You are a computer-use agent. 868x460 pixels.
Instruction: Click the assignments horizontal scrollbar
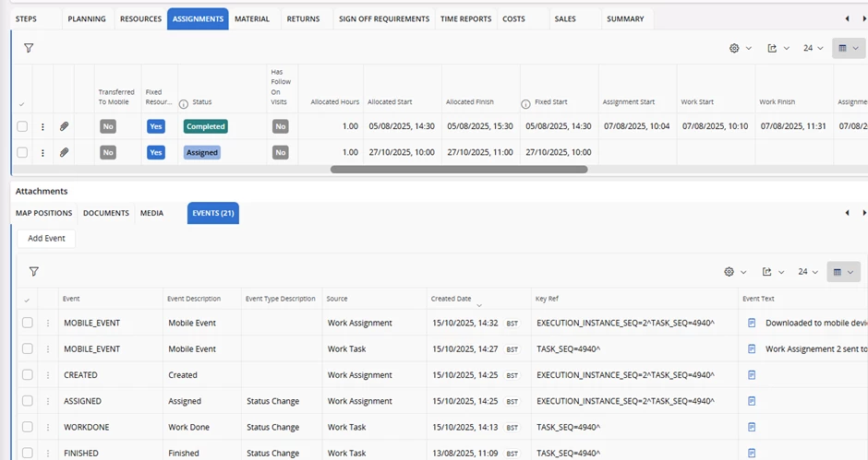[459, 170]
